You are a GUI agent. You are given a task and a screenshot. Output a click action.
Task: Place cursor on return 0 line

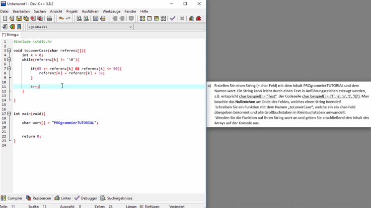click(x=31, y=136)
